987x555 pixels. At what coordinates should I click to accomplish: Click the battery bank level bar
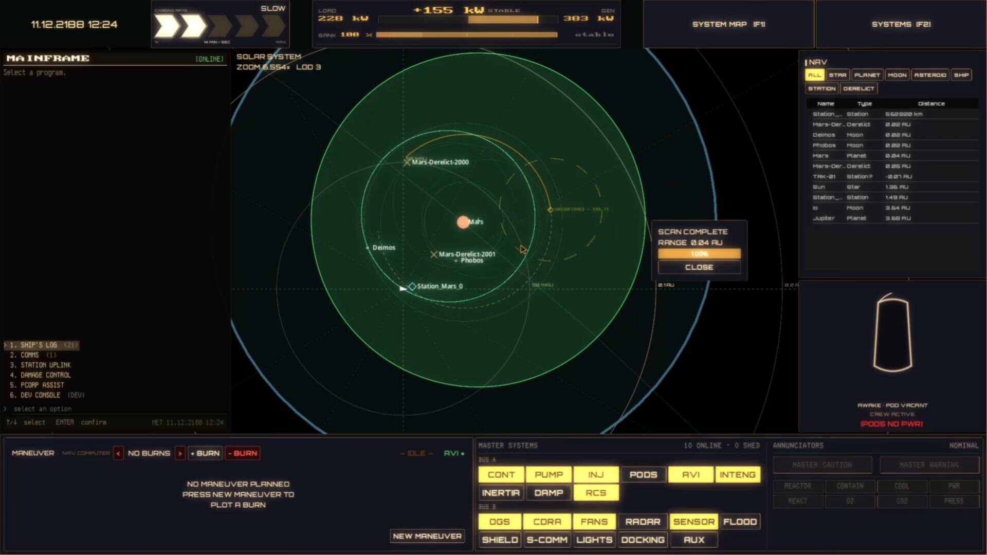[467, 35]
